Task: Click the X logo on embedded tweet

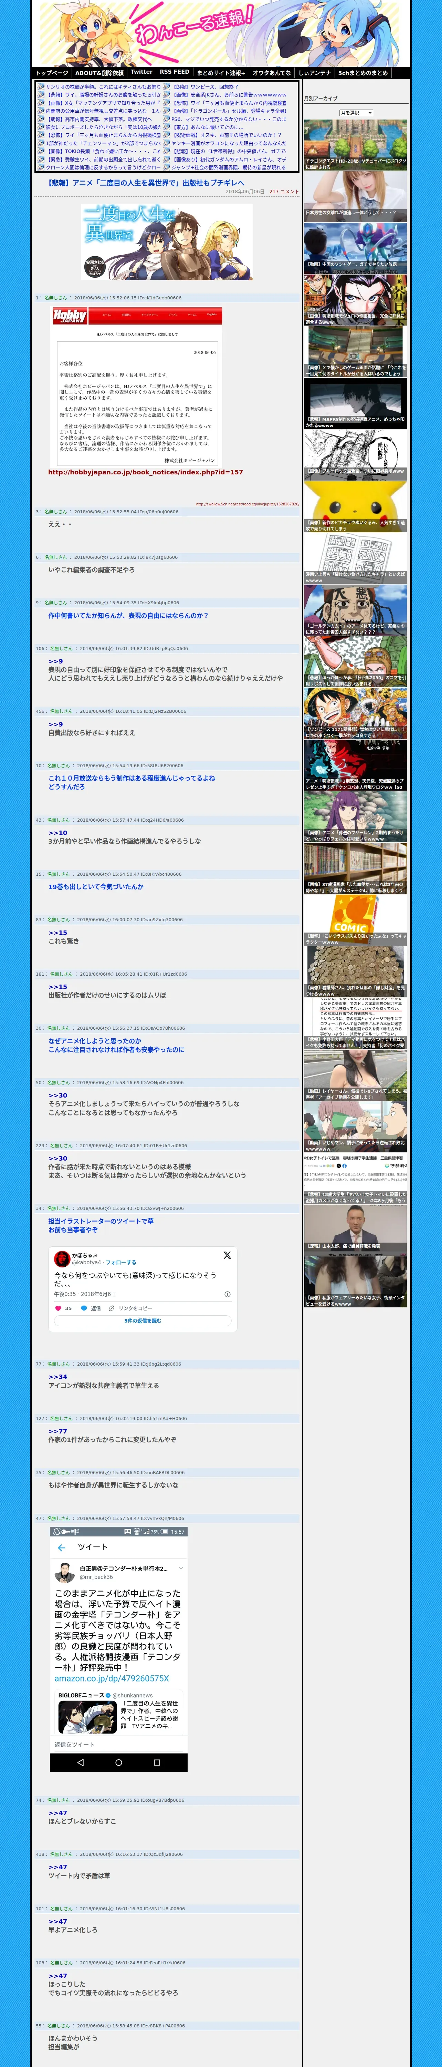Action: [x=227, y=1256]
